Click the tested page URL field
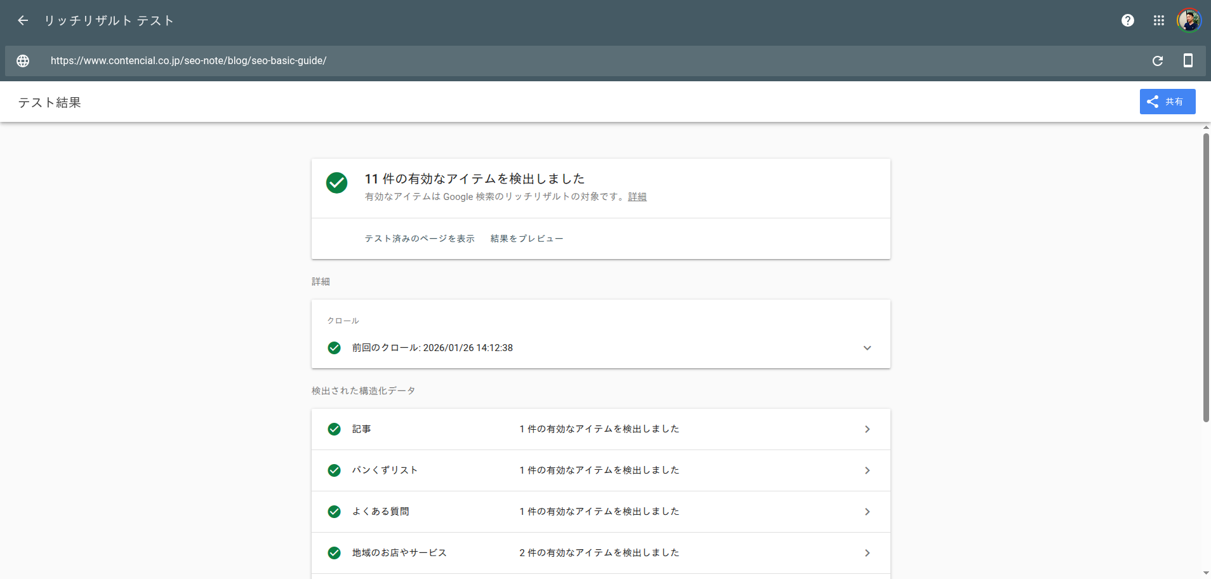This screenshot has height=579, width=1211. point(188,60)
